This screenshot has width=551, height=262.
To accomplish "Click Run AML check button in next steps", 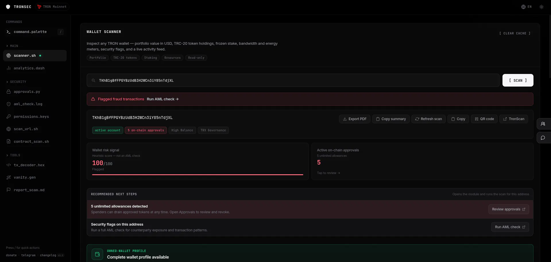I will 510,227.
